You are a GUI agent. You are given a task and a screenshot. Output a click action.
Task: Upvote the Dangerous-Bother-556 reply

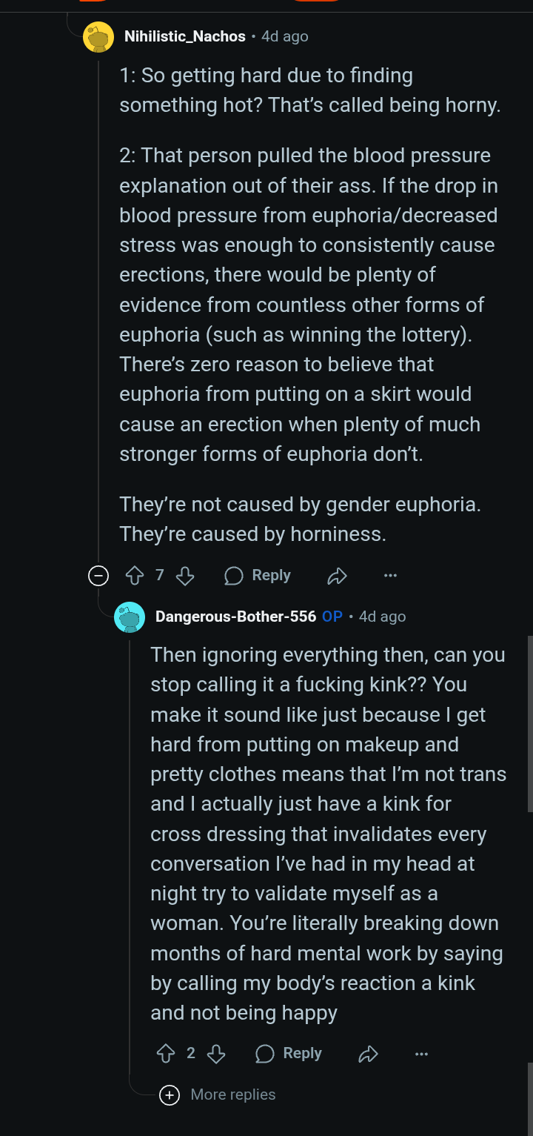(x=166, y=1054)
